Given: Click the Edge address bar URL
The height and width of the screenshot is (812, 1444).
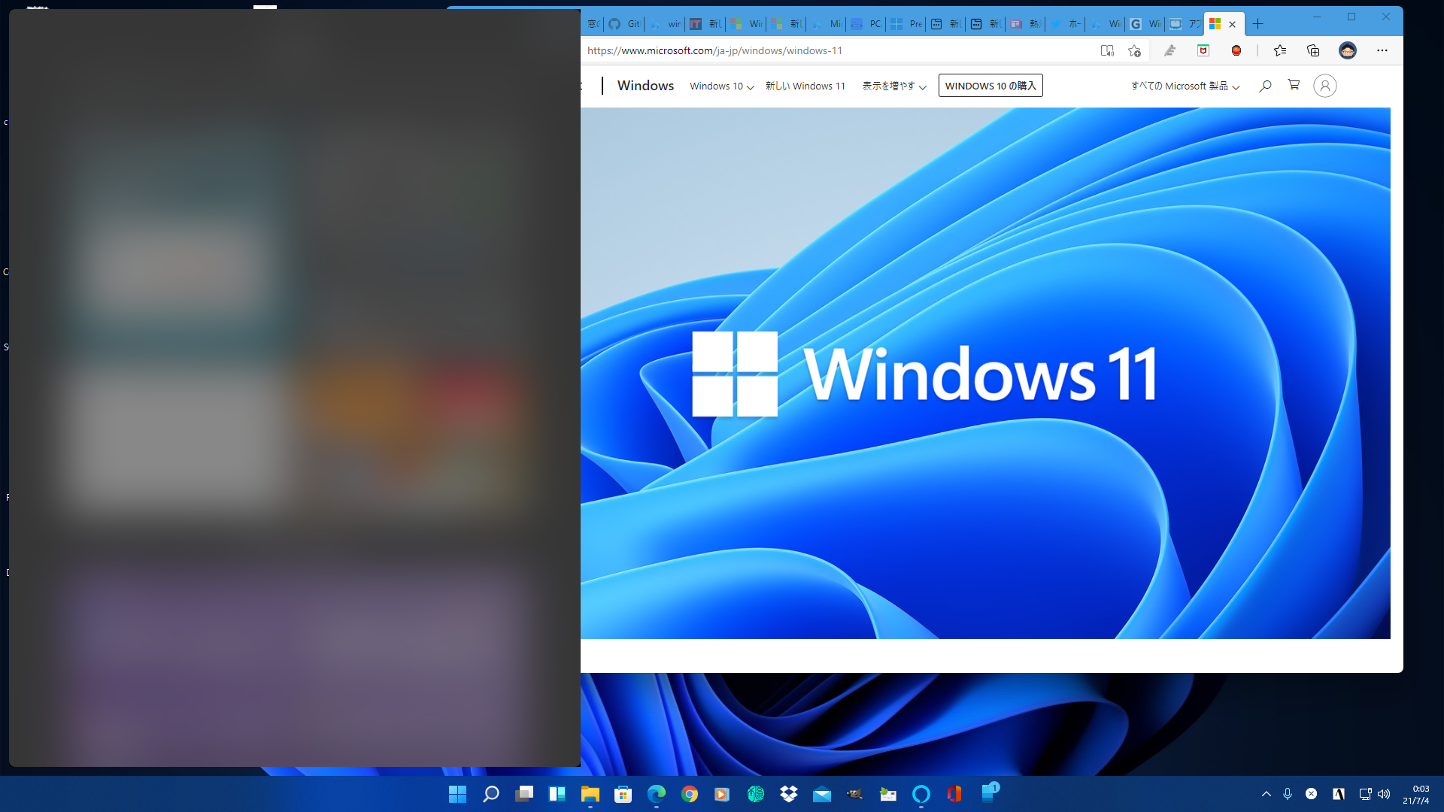Looking at the screenshot, I should click(714, 50).
